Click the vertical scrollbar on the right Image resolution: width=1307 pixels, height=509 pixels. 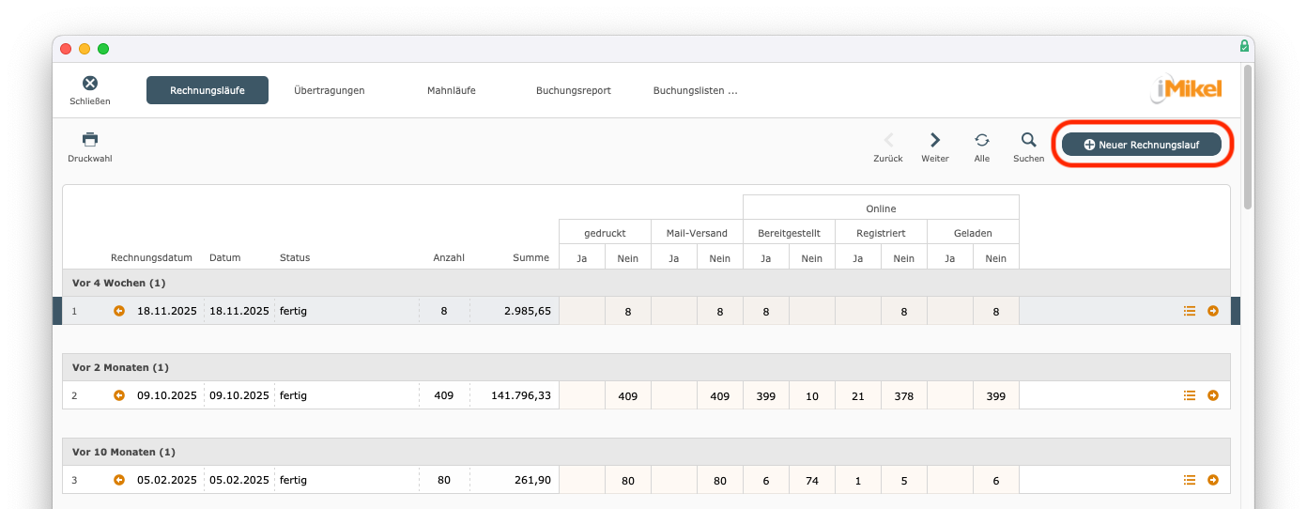1247,136
